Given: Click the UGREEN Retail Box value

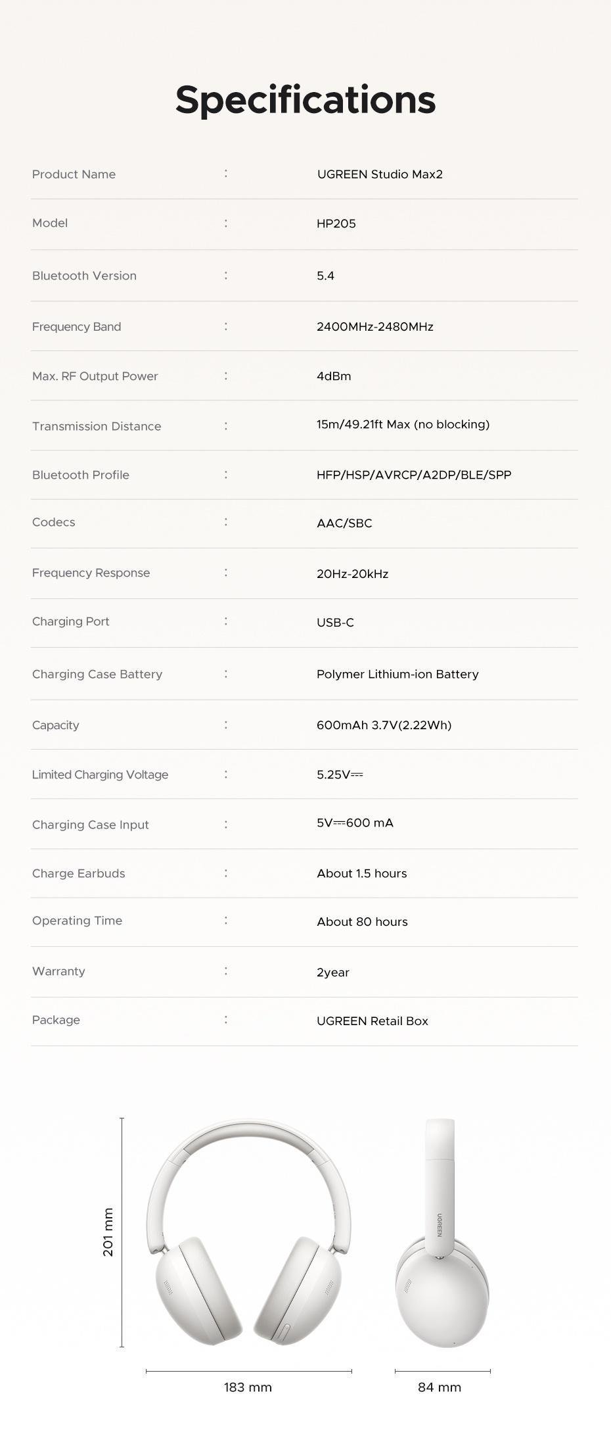Looking at the screenshot, I should tap(372, 1021).
